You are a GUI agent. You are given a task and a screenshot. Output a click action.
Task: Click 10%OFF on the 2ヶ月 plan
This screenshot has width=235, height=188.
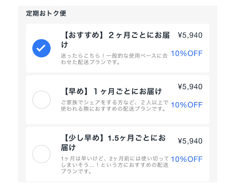pyautogui.click(x=187, y=53)
